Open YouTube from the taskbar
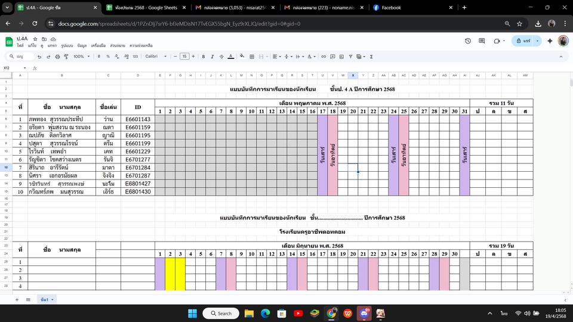573x322 pixels. tap(298, 313)
